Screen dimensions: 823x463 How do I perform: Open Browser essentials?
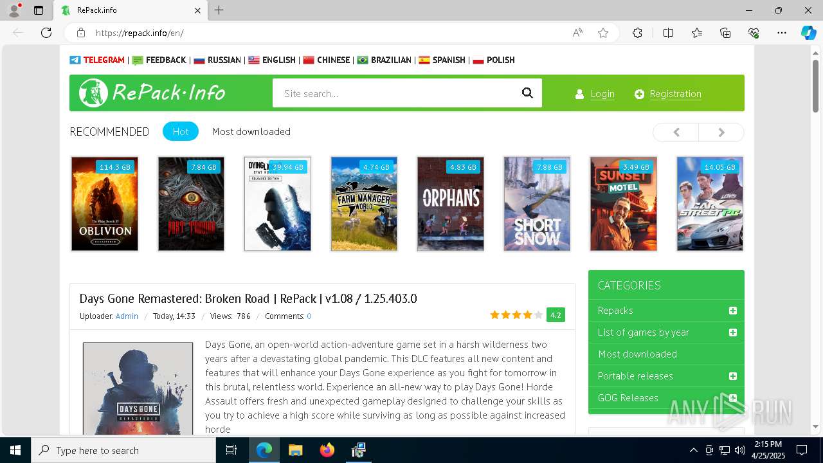pos(754,33)
